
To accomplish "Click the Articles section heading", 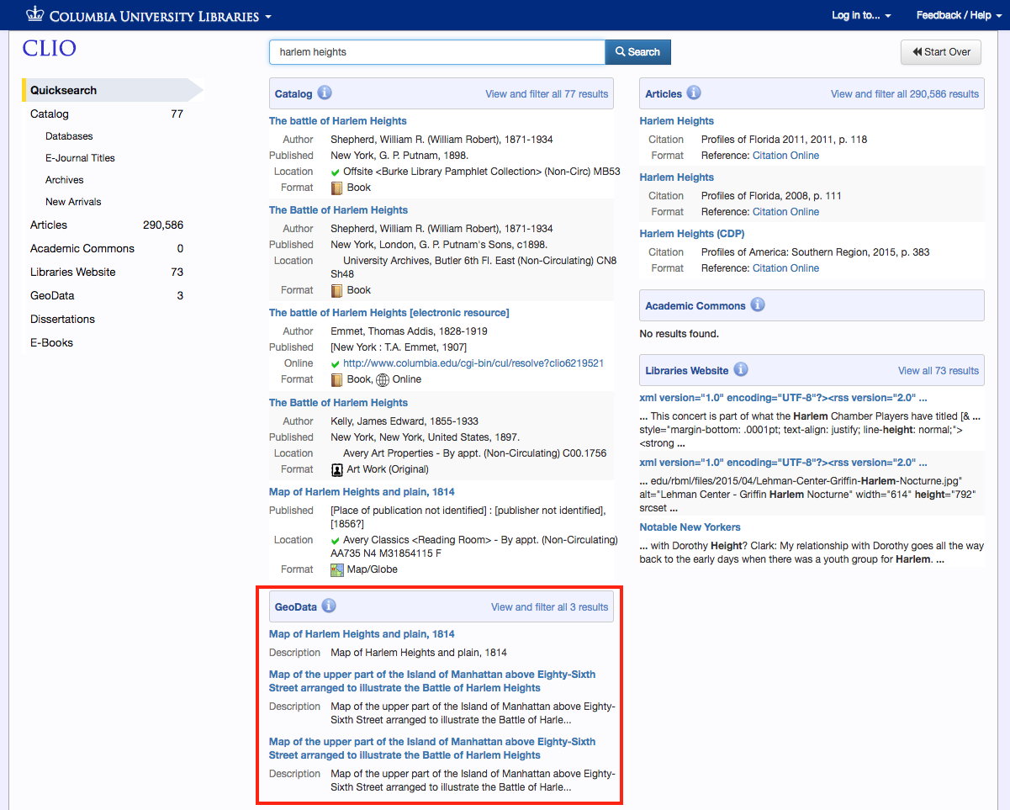I will coord(664,94).
